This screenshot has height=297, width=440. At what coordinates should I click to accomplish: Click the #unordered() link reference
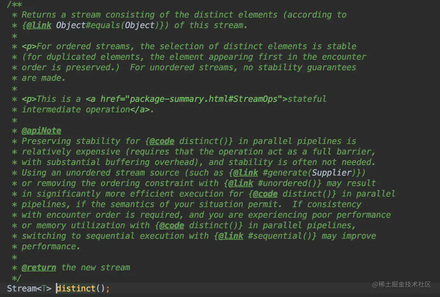coord(288,183)
